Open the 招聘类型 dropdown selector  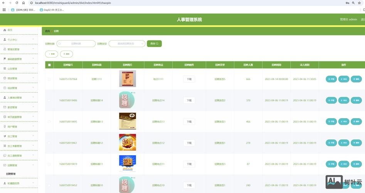click(x=127, y=44)
